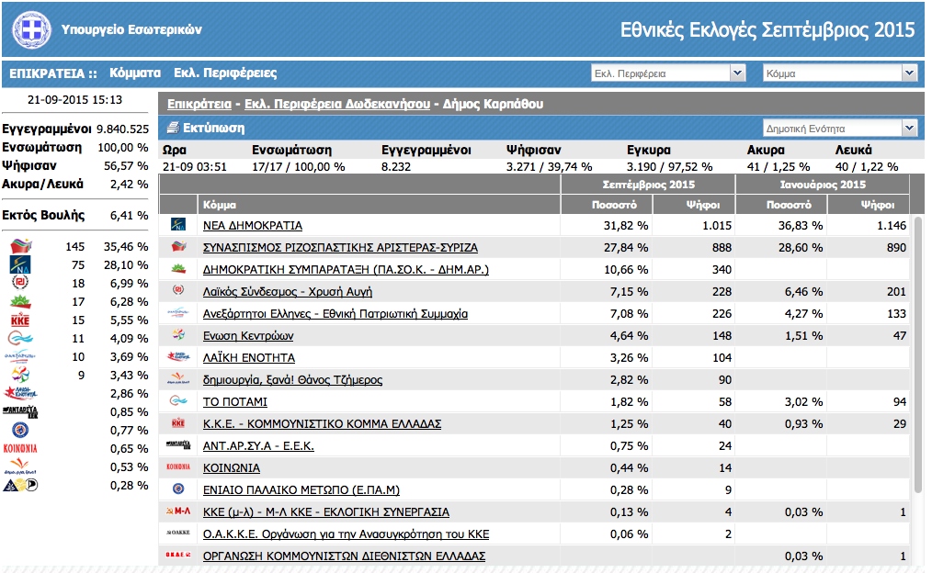932x573 pixels.
Task: Click the Ανεξάρτητοι Έλληνες row logo
Action: pos(178,313)
